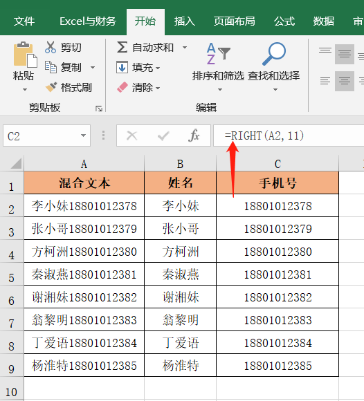Select header cell 手机号

click(x=277, y=183)
